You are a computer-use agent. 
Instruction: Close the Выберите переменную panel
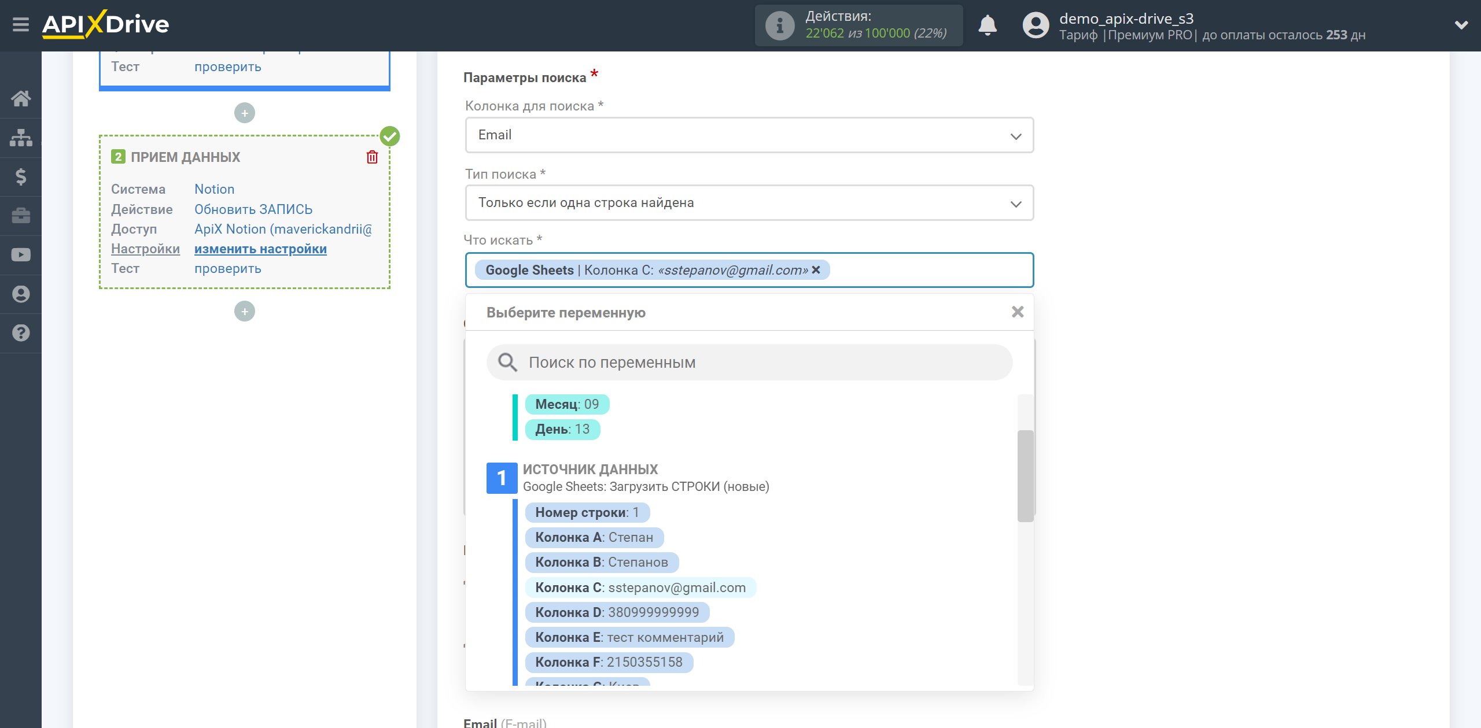[x=1018, y=312]
